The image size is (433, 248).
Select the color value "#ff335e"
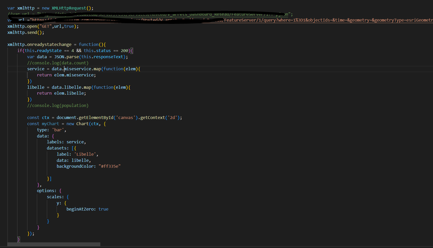click(110, 166)
